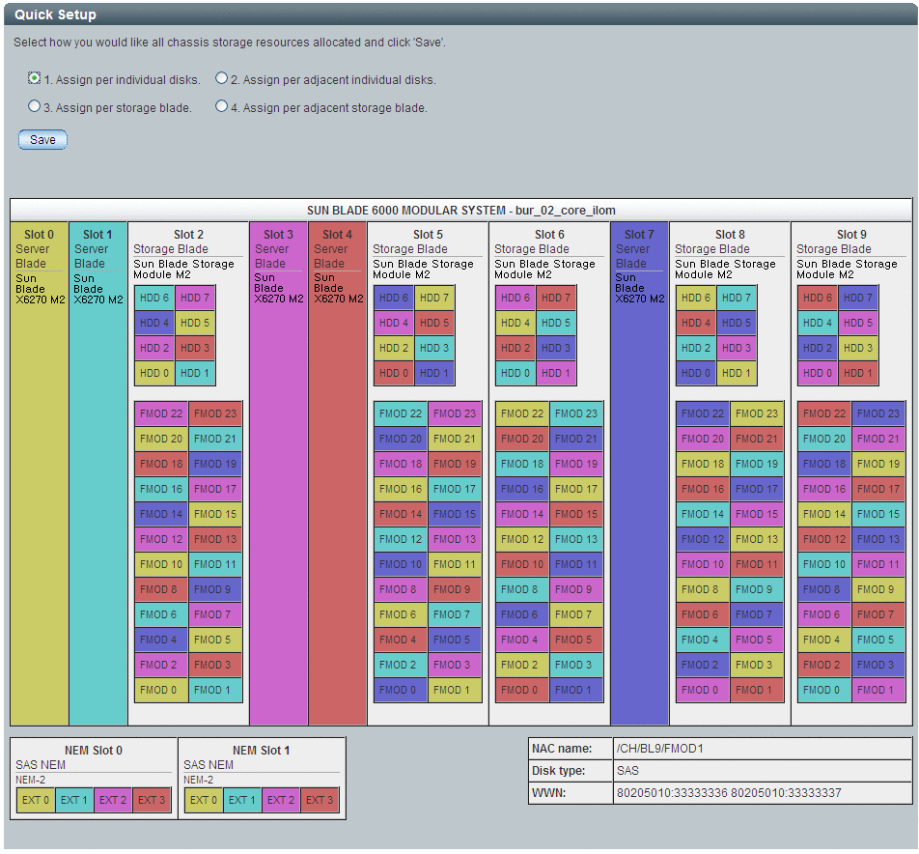Click the Slot 4 server blade column
919x854 pixels.
coord(338,473)
